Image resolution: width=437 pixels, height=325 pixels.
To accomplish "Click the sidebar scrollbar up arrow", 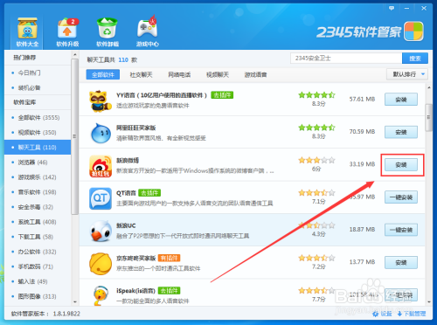I will point(75,54).
